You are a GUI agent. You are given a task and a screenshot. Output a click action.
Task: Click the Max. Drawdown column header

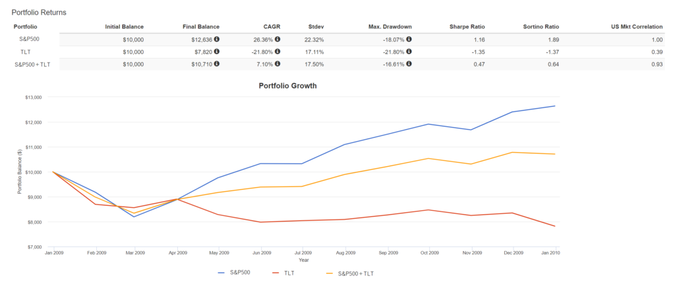390,27
